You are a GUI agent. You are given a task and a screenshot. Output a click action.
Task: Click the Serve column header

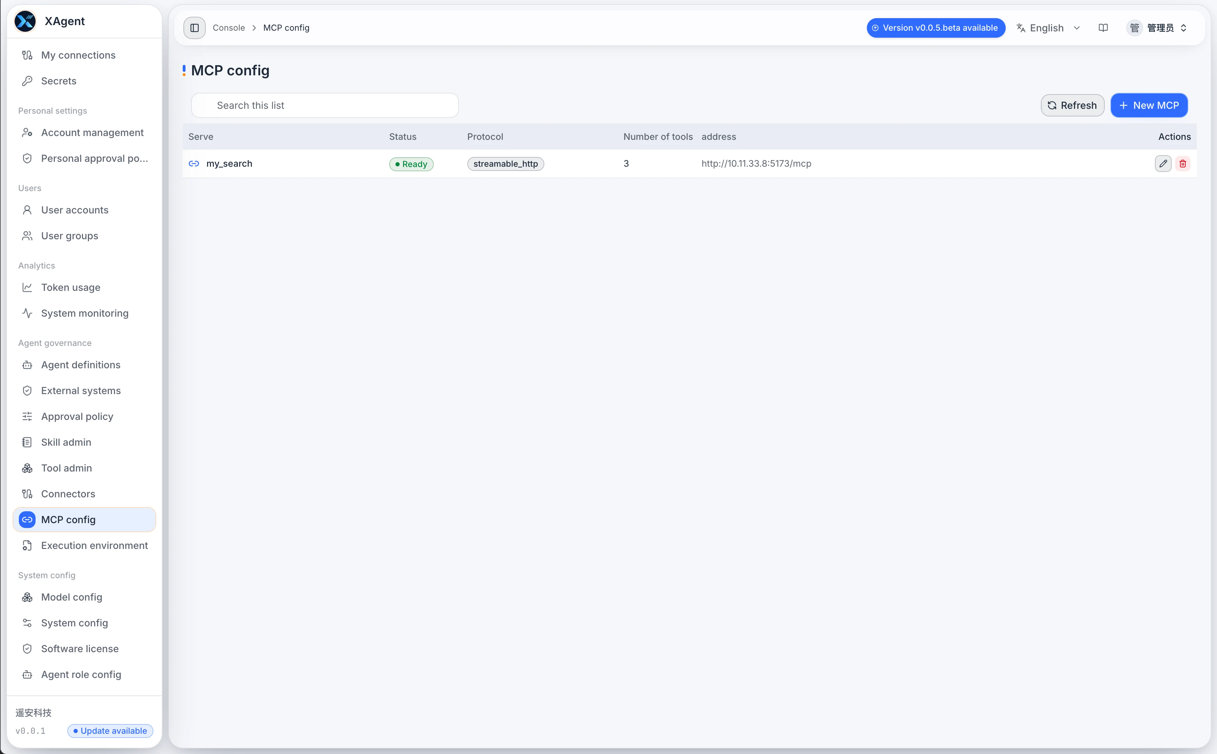point(201,137)
